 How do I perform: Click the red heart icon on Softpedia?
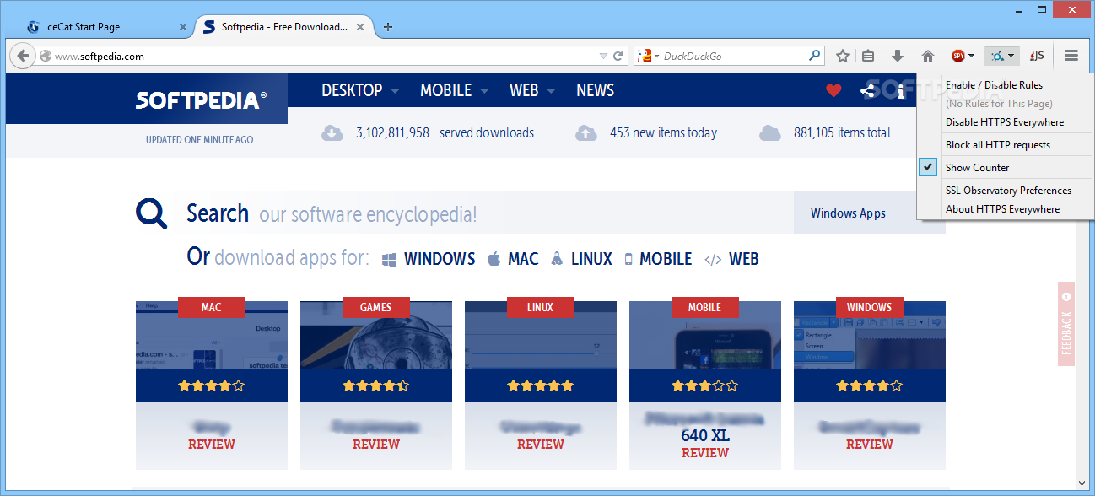(x=833, y=90)
